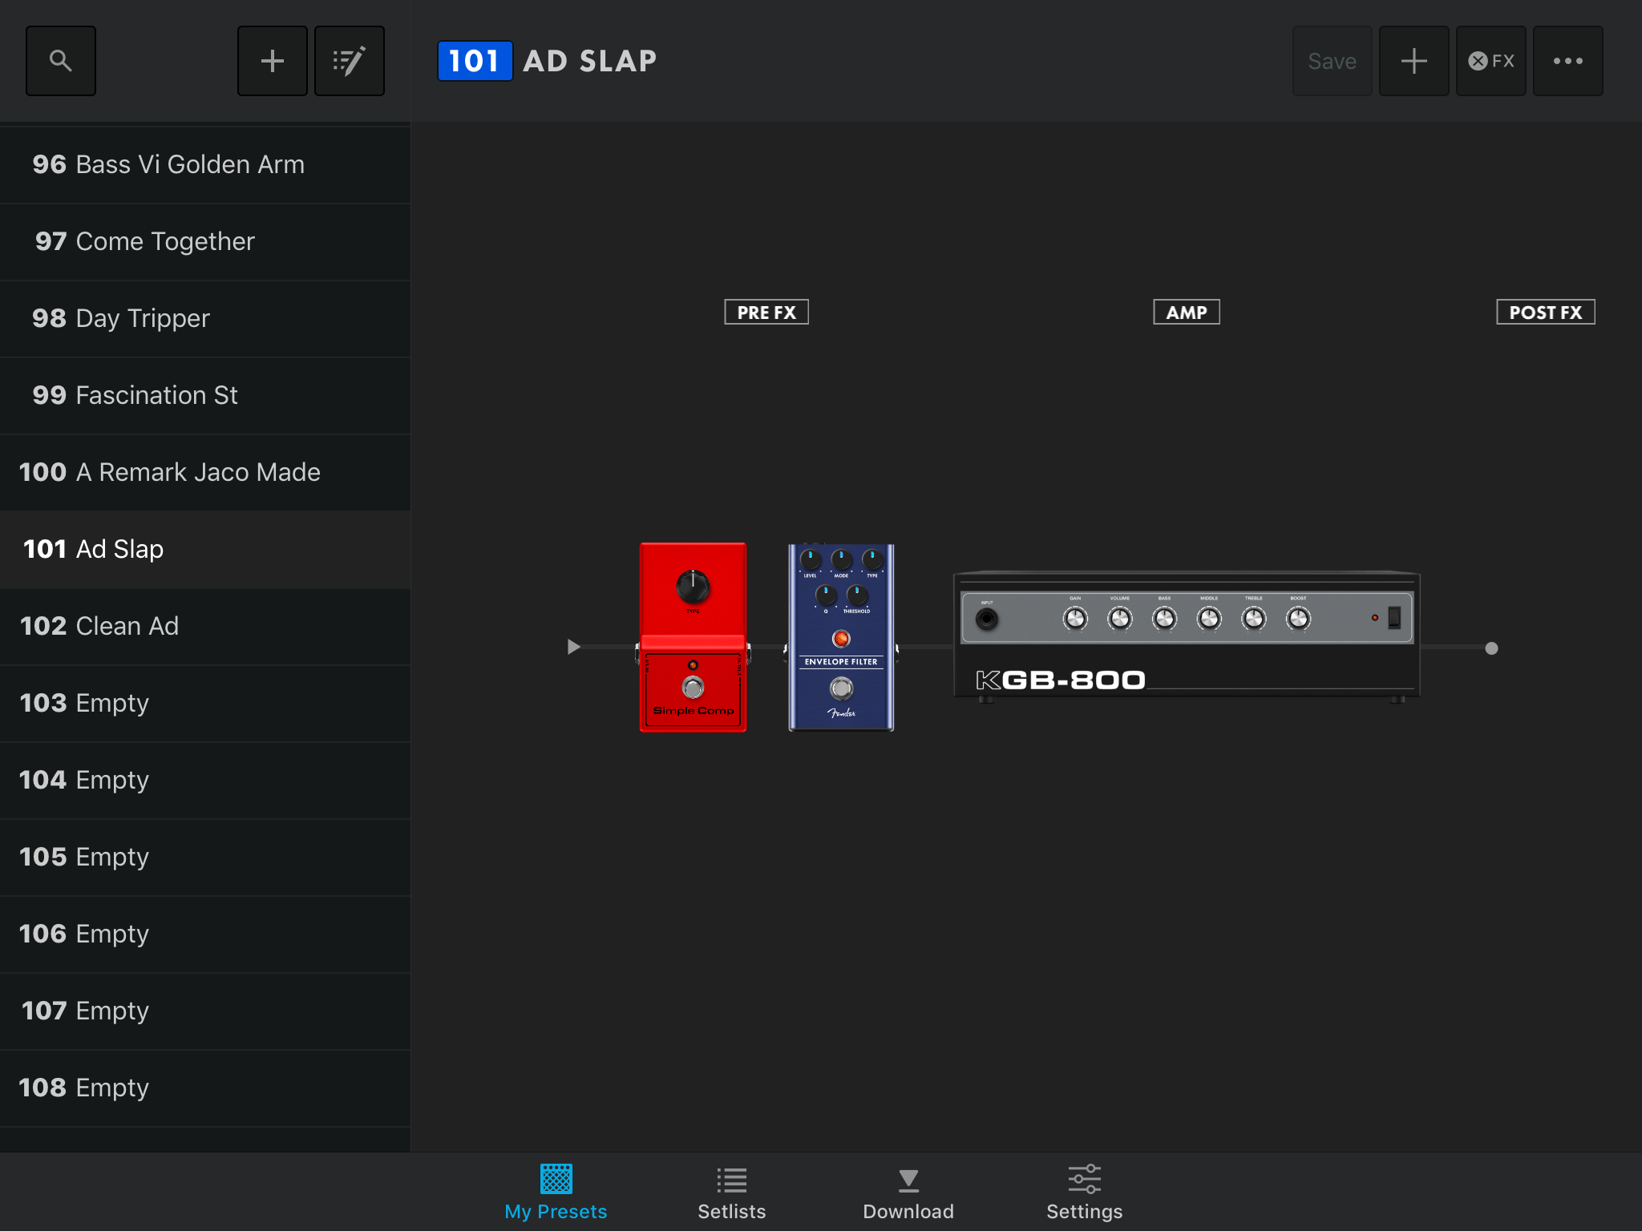Add an effect with the header plus button
Image resolution: width=1642 pixels, height=1231 pixels.
click(1414, 61)
